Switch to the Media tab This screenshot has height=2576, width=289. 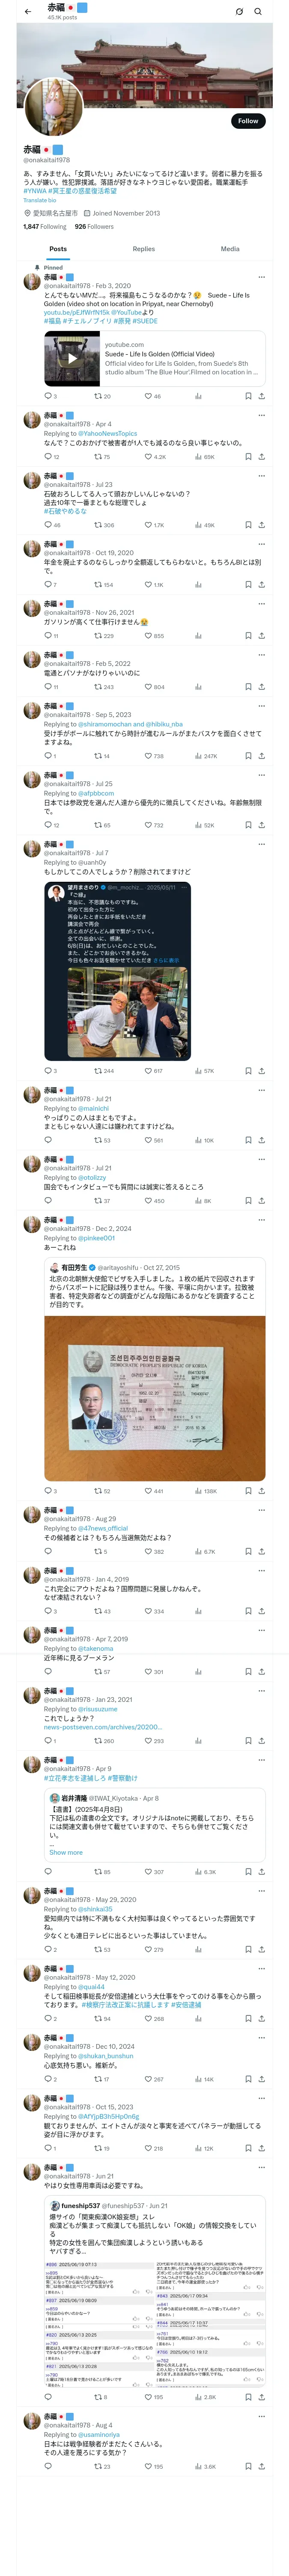click(230, 249)
